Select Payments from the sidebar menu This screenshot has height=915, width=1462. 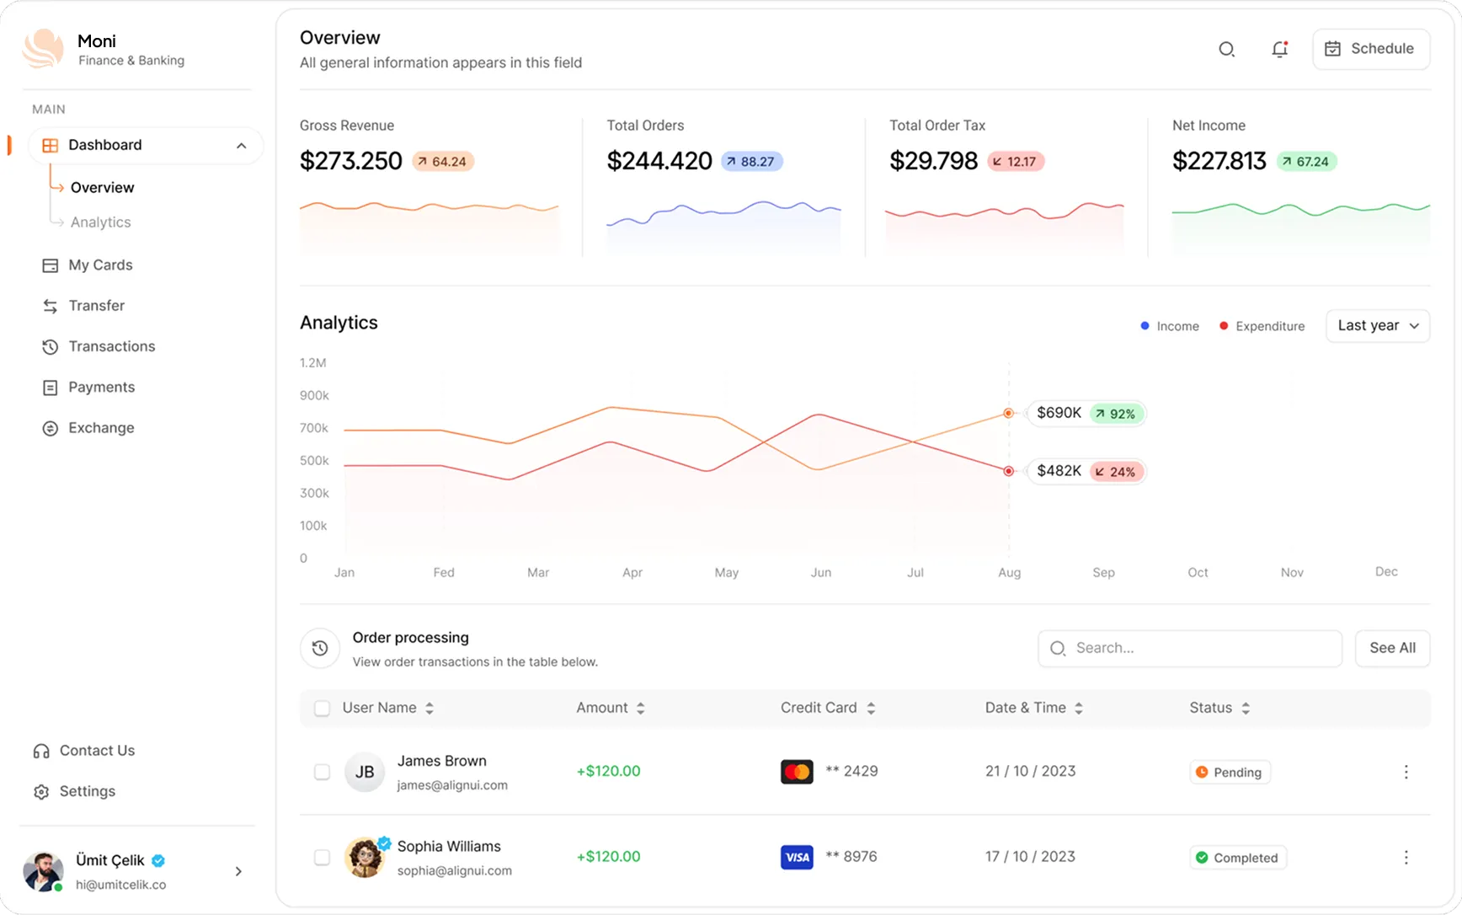(101, 387)
